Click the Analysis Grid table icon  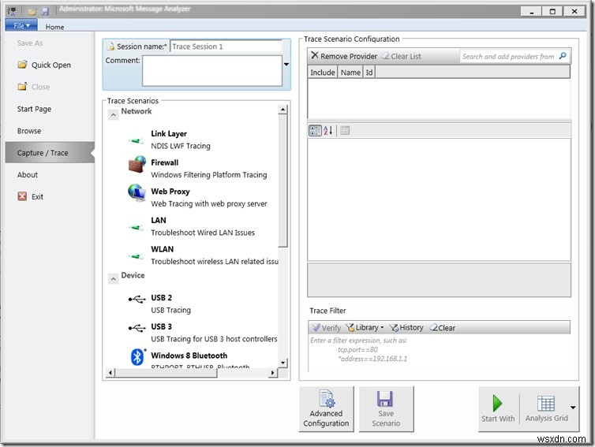pos(545,404)
